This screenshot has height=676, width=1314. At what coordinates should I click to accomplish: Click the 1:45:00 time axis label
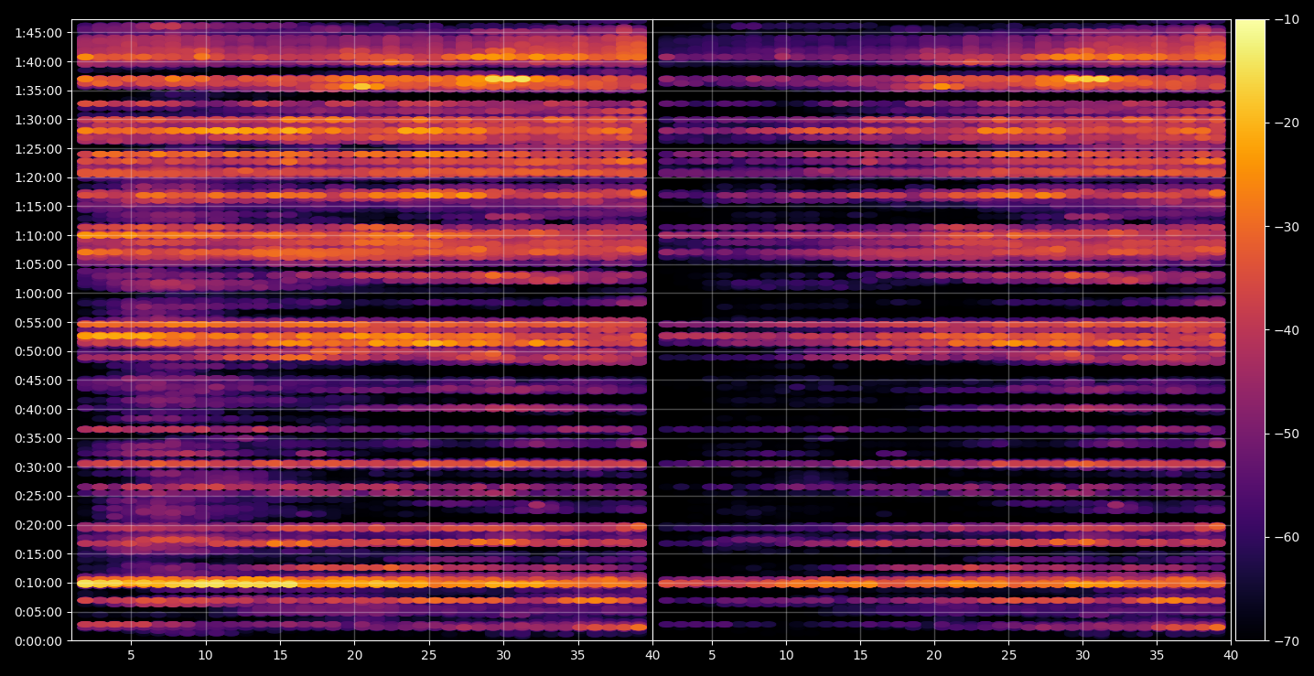click(39, 32)
